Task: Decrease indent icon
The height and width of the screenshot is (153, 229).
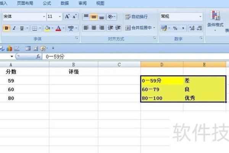Action: (110, 28)
